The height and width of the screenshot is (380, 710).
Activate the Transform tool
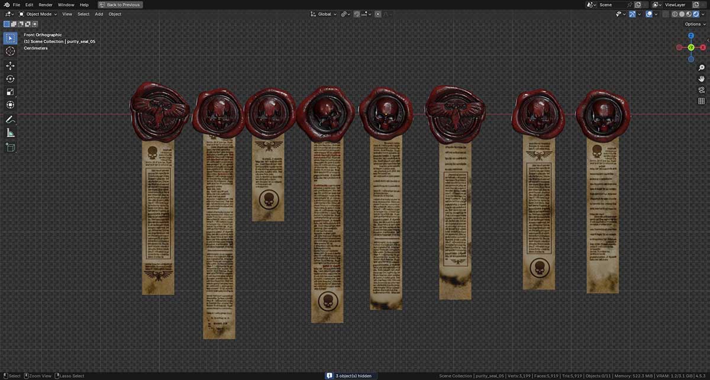10,105
